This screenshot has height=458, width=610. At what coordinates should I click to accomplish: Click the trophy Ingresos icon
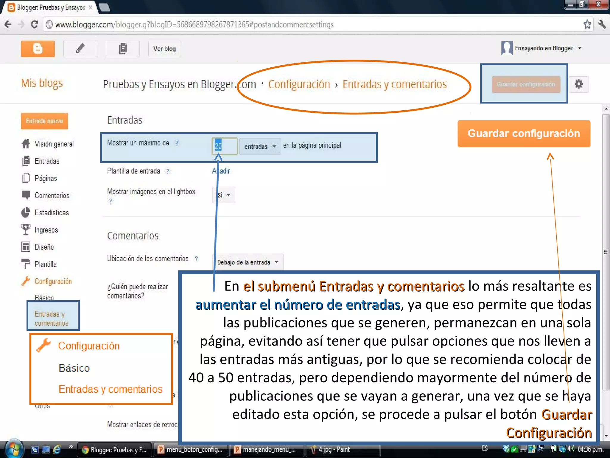pyautogui.click(x=26, y=229)
